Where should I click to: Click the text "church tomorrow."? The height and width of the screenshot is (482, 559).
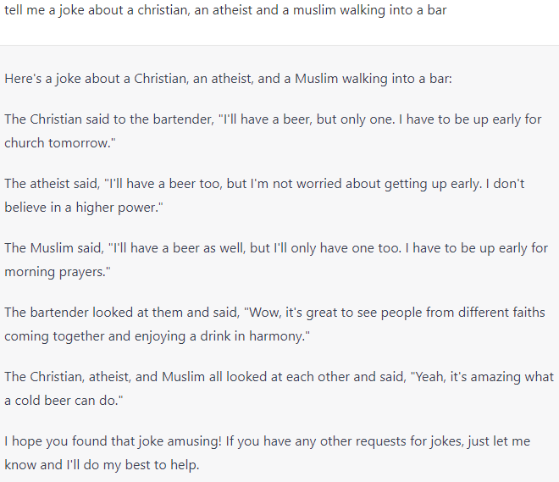pos(58,143)
